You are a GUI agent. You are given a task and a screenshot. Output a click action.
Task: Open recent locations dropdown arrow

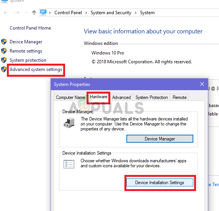[x=26, y=13]
